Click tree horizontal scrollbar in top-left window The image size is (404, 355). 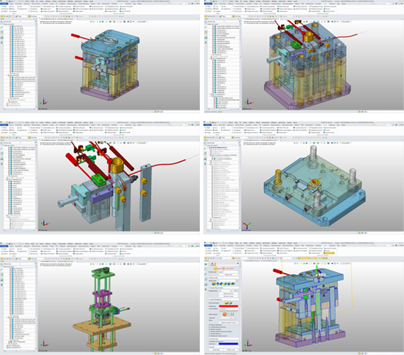click(20, 109)
